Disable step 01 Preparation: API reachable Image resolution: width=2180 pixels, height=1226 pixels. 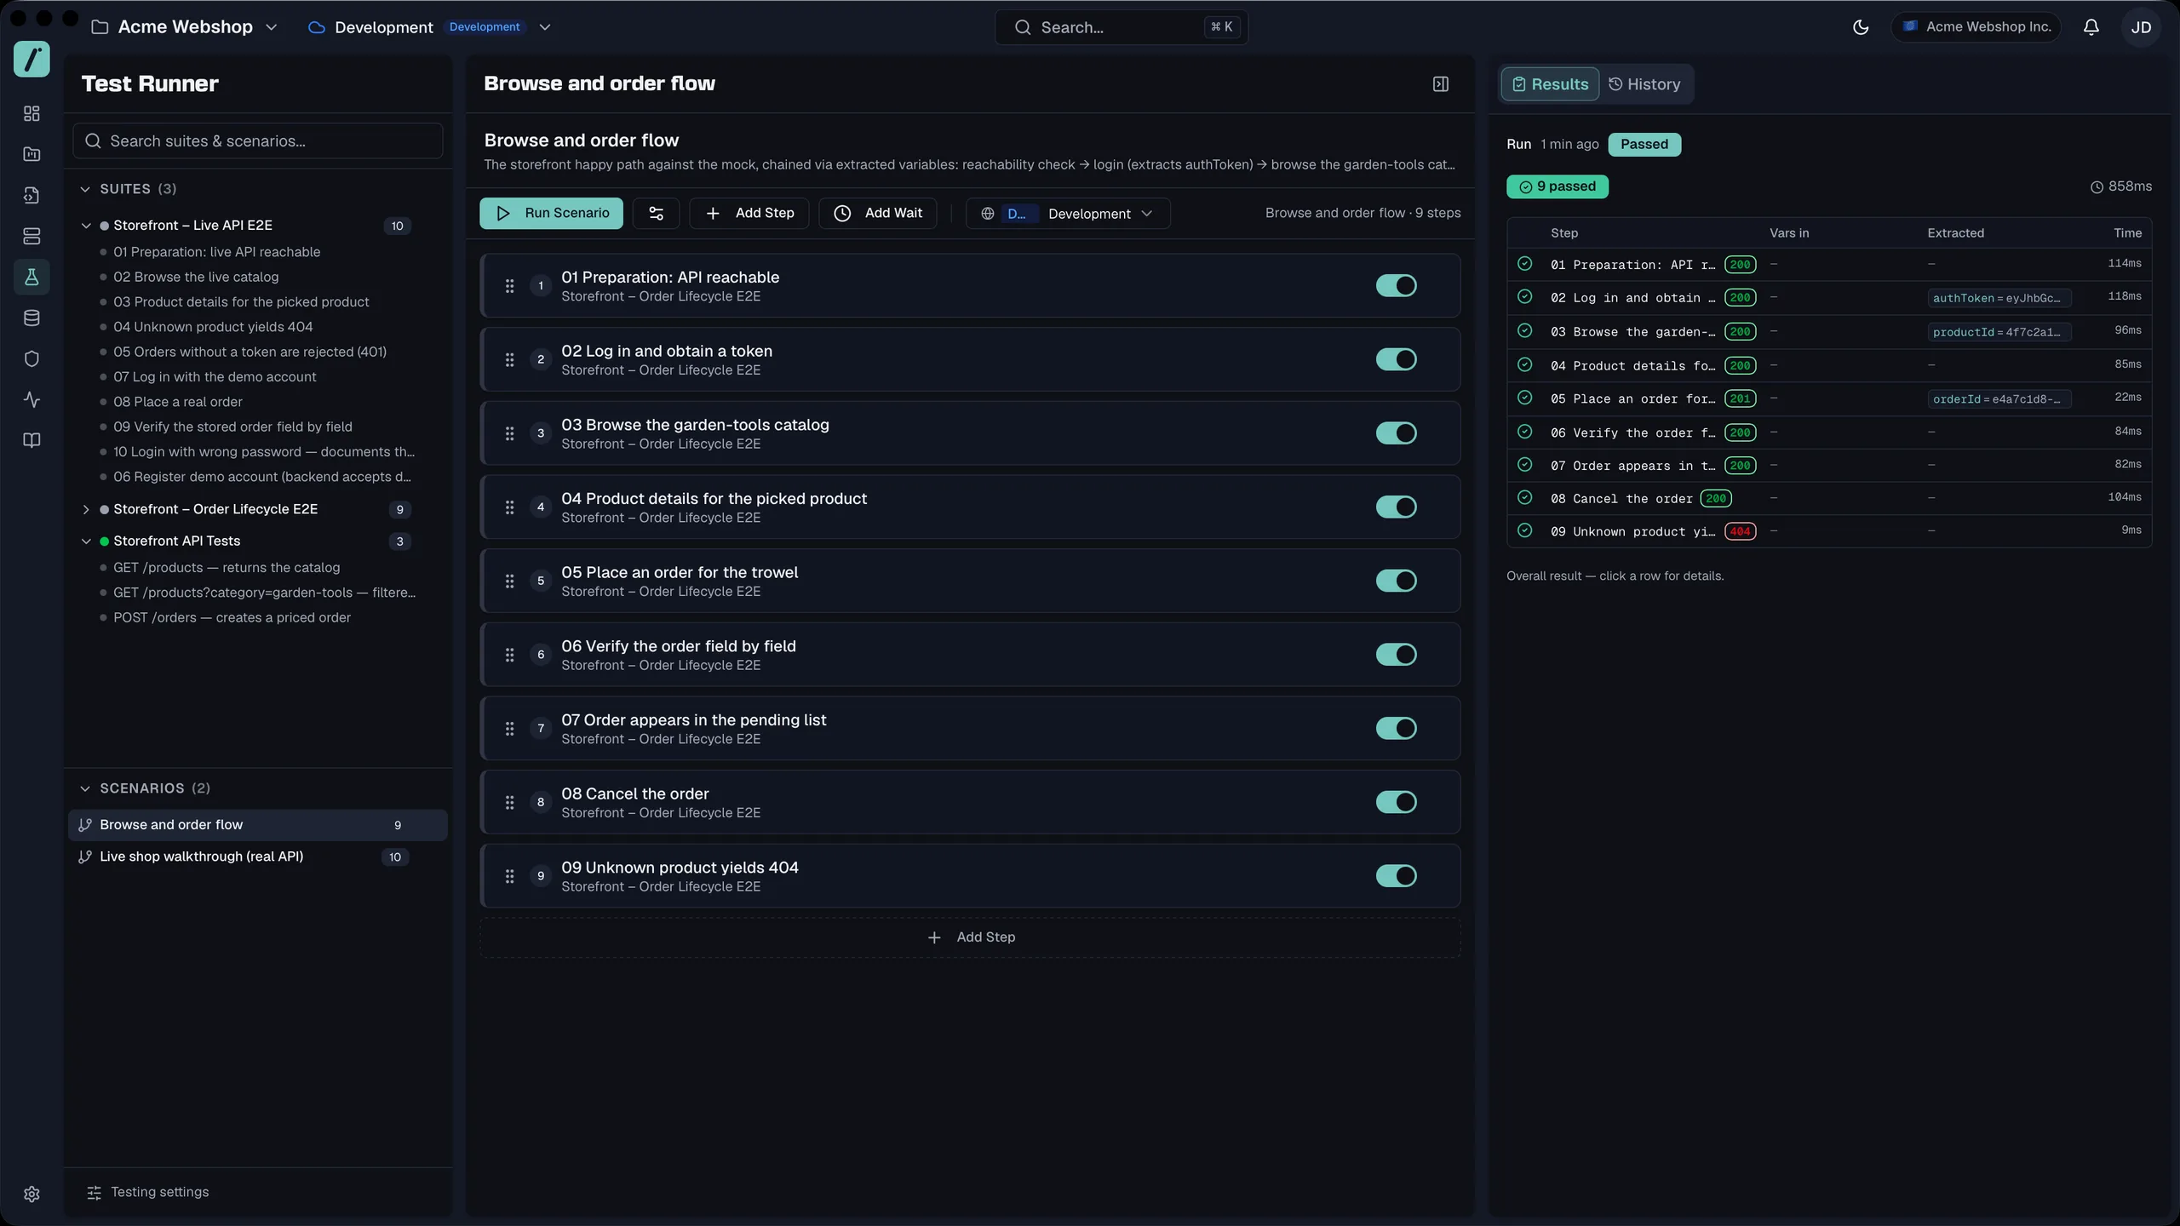(1397, 286)
